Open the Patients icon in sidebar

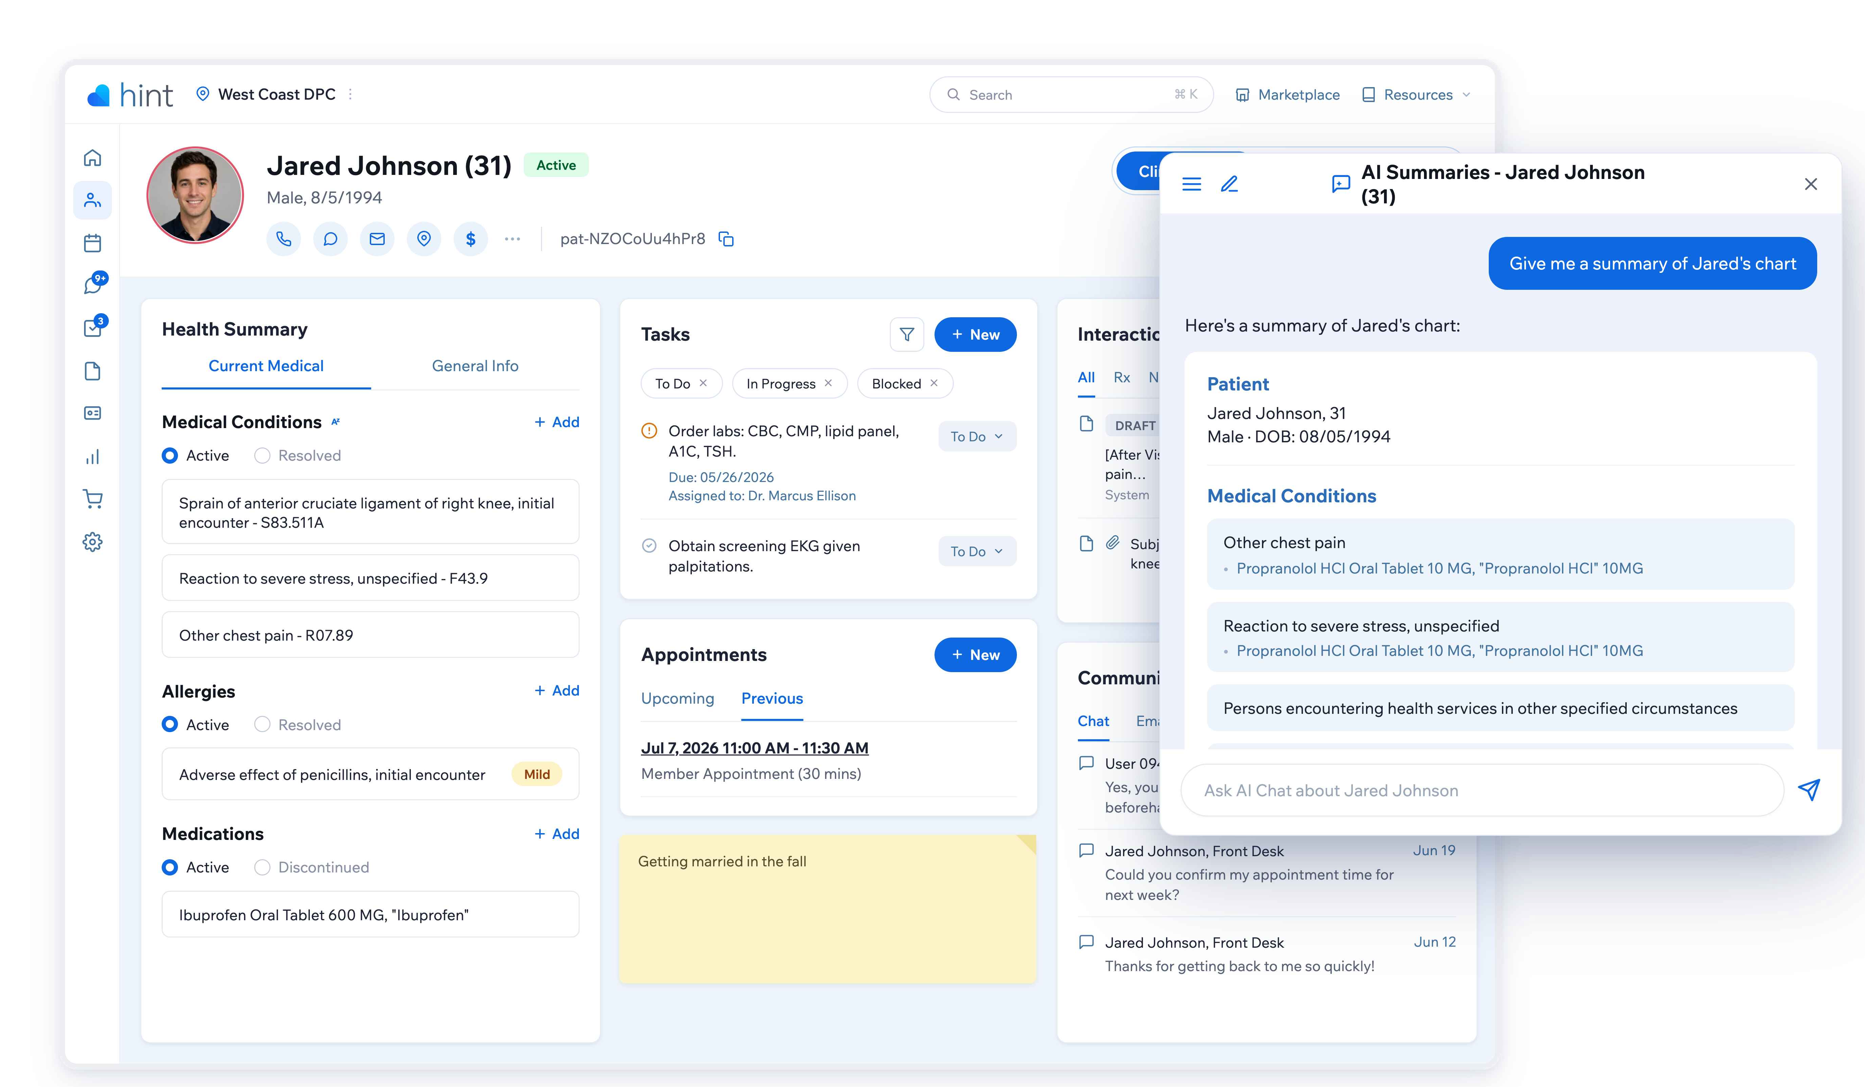tap(93, 201)
